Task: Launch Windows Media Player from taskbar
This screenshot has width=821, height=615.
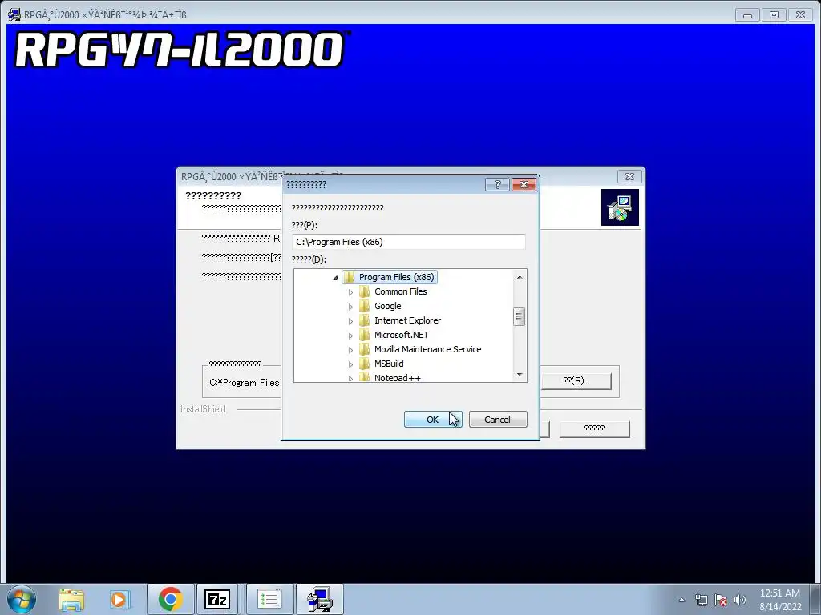Action: click(119, 599)
